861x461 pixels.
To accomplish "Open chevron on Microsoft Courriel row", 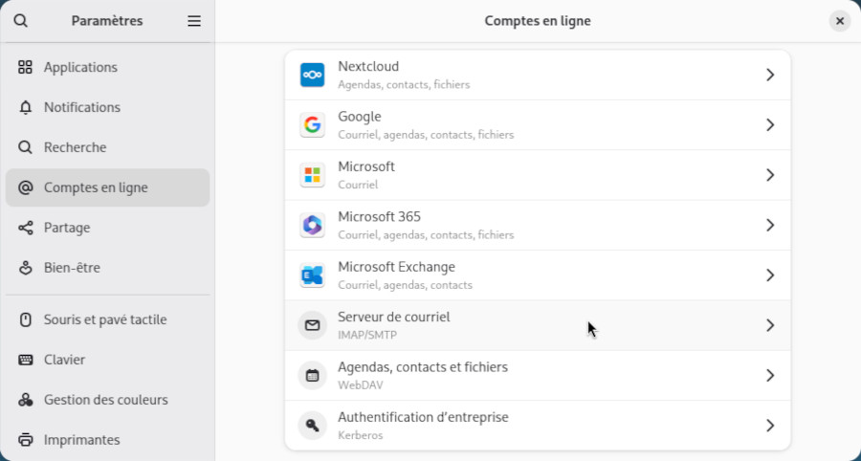I will click(770, 175).
